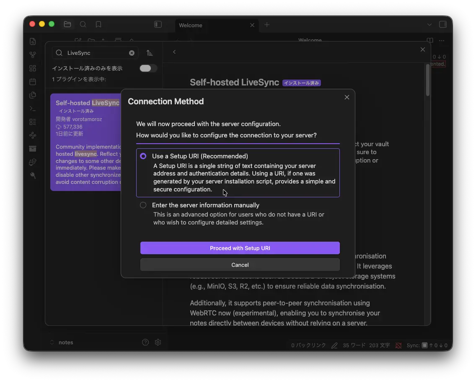Open help icon near vault name
476x382 pixels.
[145, 342]
